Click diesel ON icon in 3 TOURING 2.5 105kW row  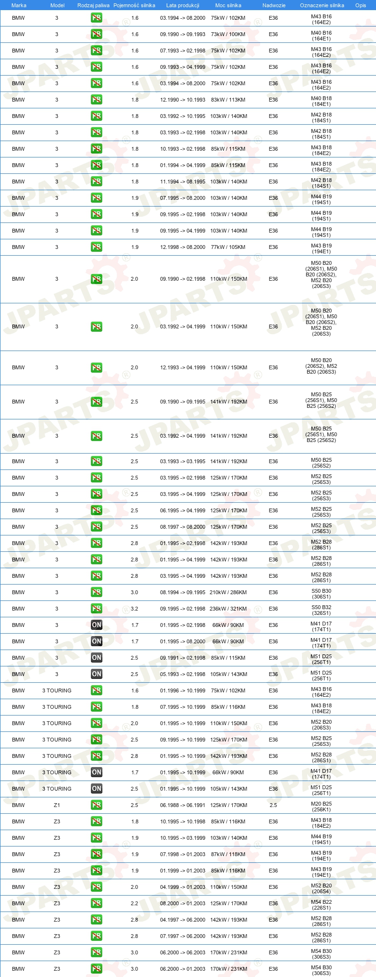point(97,789)
